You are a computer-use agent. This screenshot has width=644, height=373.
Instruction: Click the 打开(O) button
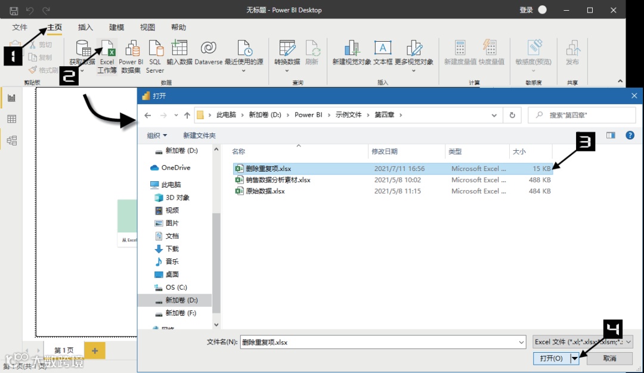[552, 359]
